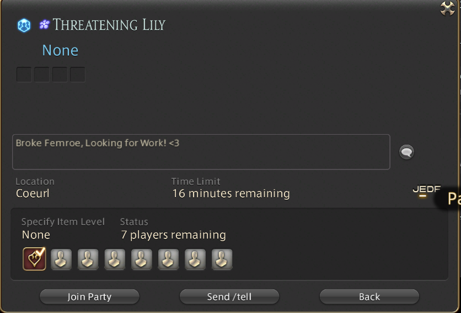Viewport: 461px width, 313px height.
Task: Click the speech bubble icon beside the comment
Action: 406,152
